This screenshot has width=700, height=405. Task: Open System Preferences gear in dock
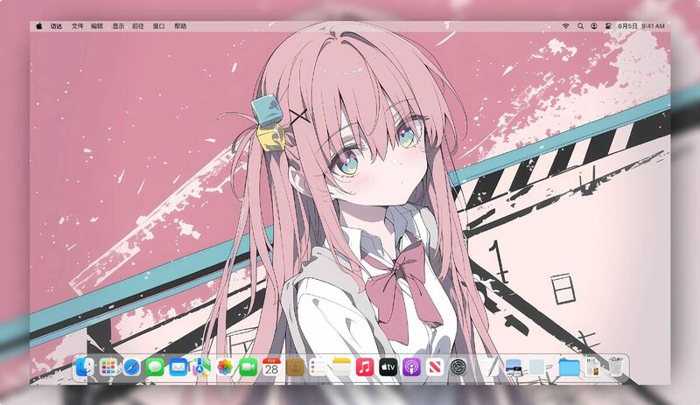[458, 367]
